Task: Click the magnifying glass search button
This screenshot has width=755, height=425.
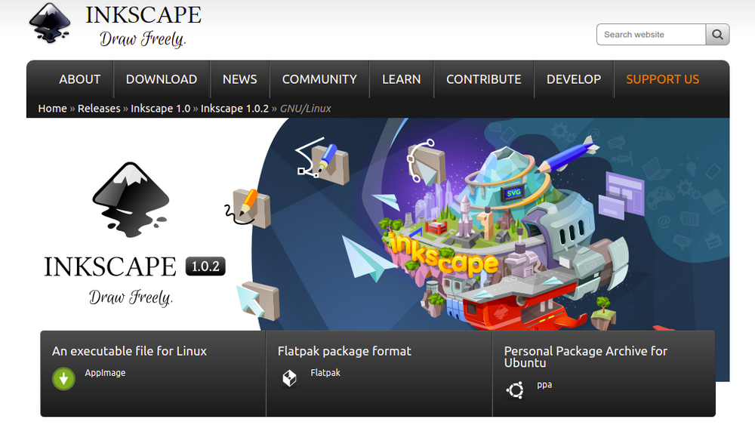Action: tap(717, 35)
